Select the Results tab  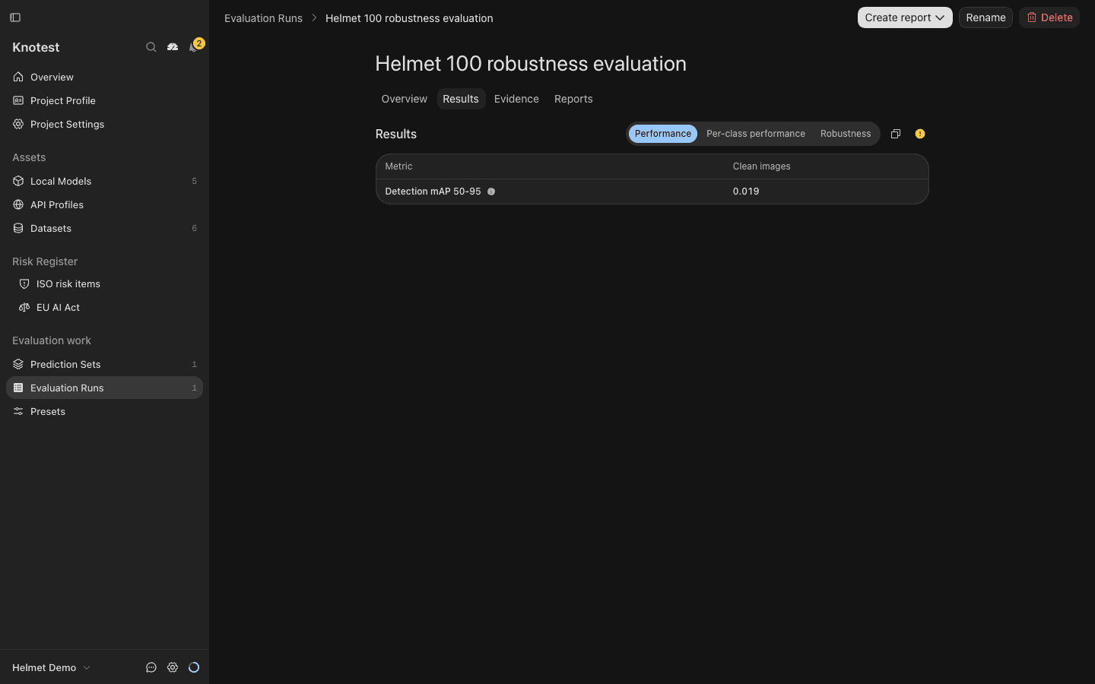[461, 99]
